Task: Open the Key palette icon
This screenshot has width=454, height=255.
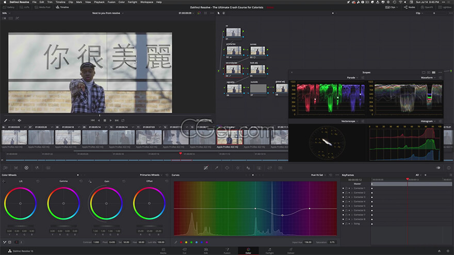Action: click(259, 168)
